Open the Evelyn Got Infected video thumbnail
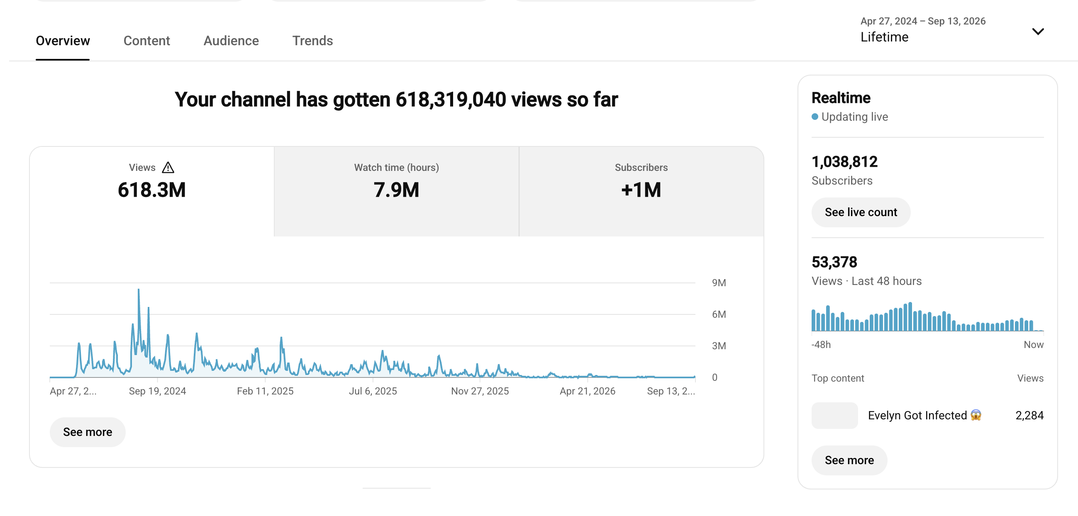1078x516 pixels. pos(834,415)
